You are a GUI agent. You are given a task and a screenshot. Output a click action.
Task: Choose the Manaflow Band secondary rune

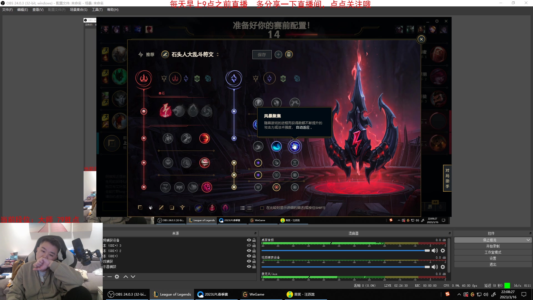[x=276, y=103]
